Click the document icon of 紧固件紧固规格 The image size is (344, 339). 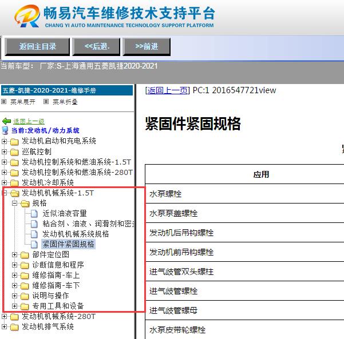[x=34, y=244]
